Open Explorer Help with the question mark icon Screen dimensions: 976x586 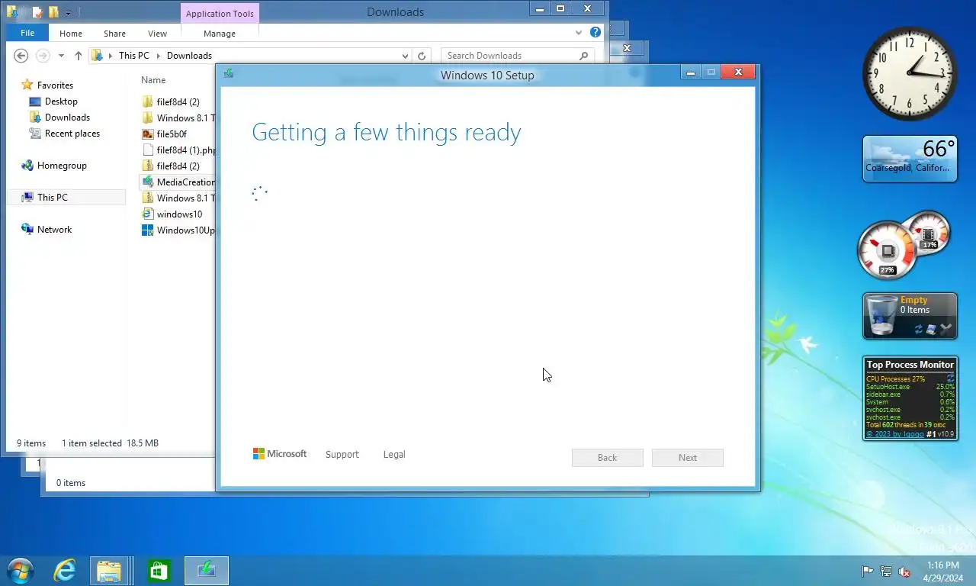point(595,33)
